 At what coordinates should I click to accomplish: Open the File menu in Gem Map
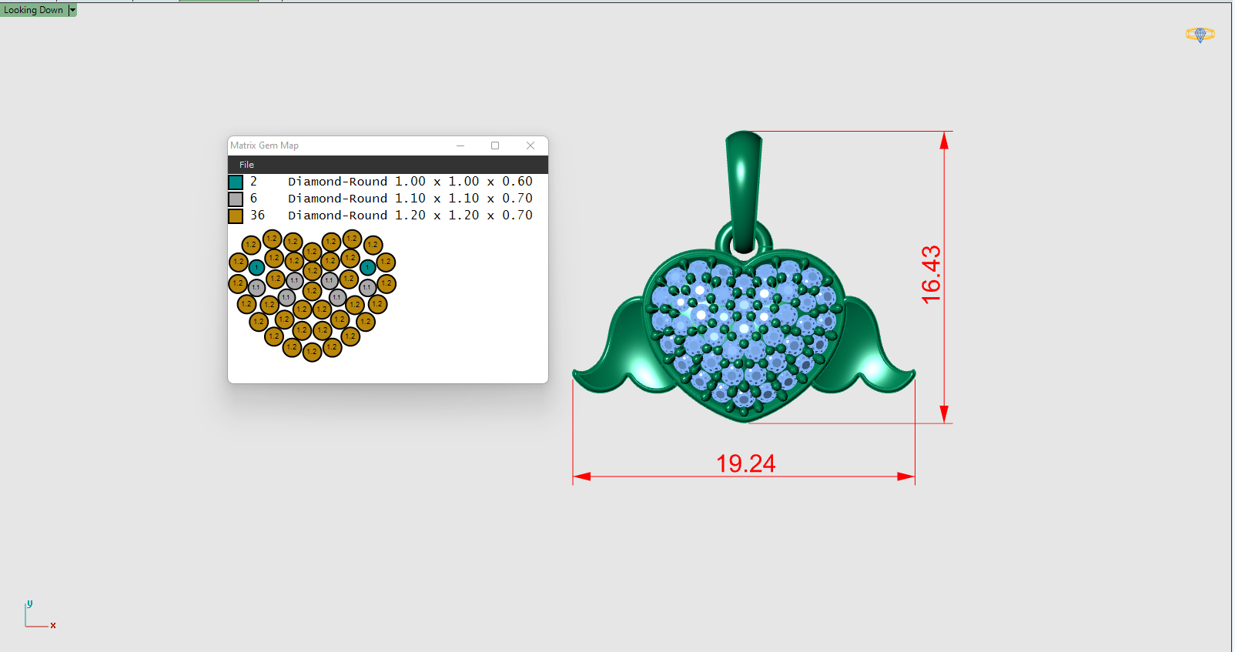tap(246, 165)
